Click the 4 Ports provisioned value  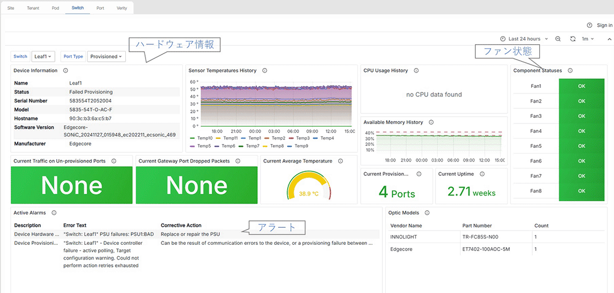(x=396, y=193)
